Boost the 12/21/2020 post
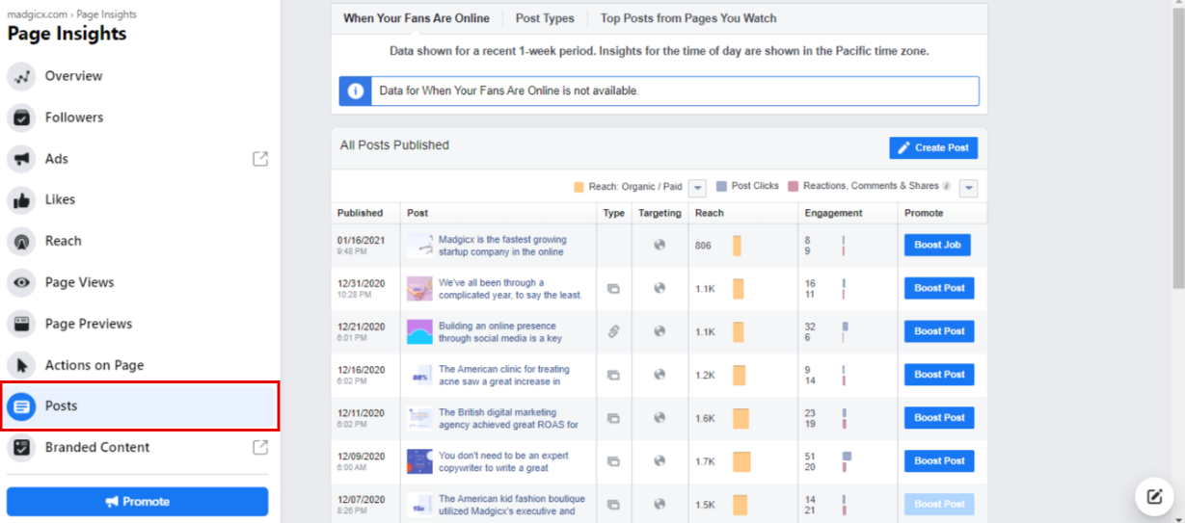Viewport: 1185px width, 523px height. tap(939, 331)
